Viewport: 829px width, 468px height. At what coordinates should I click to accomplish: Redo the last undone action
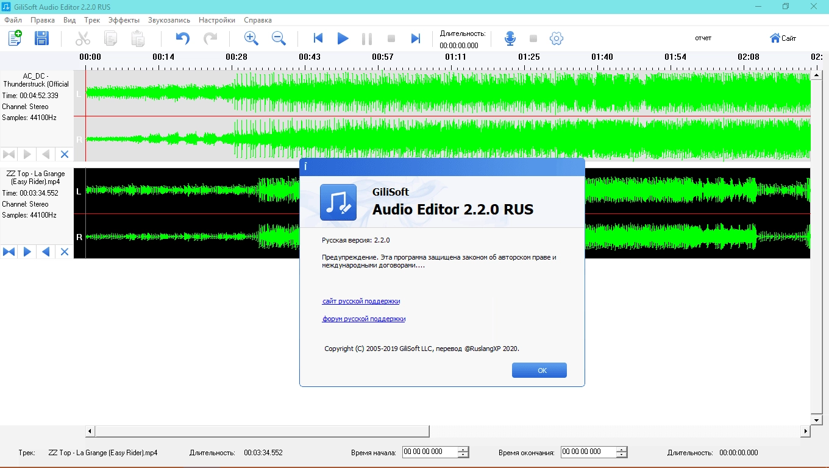tap(210, 38)
